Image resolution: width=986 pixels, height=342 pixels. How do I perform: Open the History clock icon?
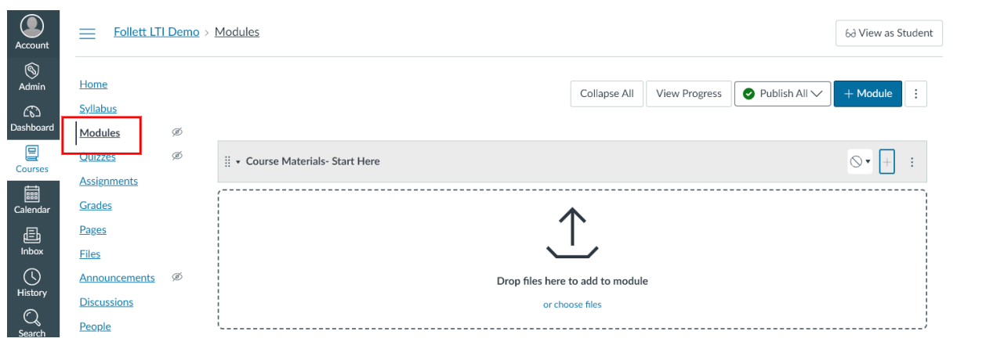tap(32, 276)
